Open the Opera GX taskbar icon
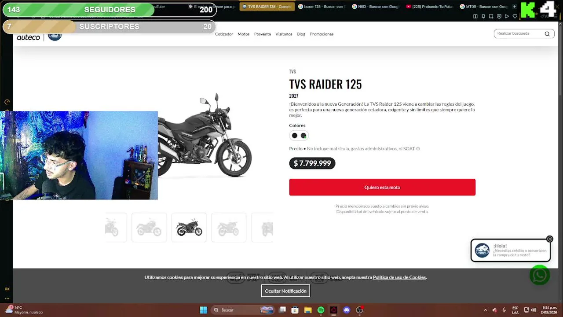Image resolution: width=563 pixels, height=317 pixels. point(333,310)
